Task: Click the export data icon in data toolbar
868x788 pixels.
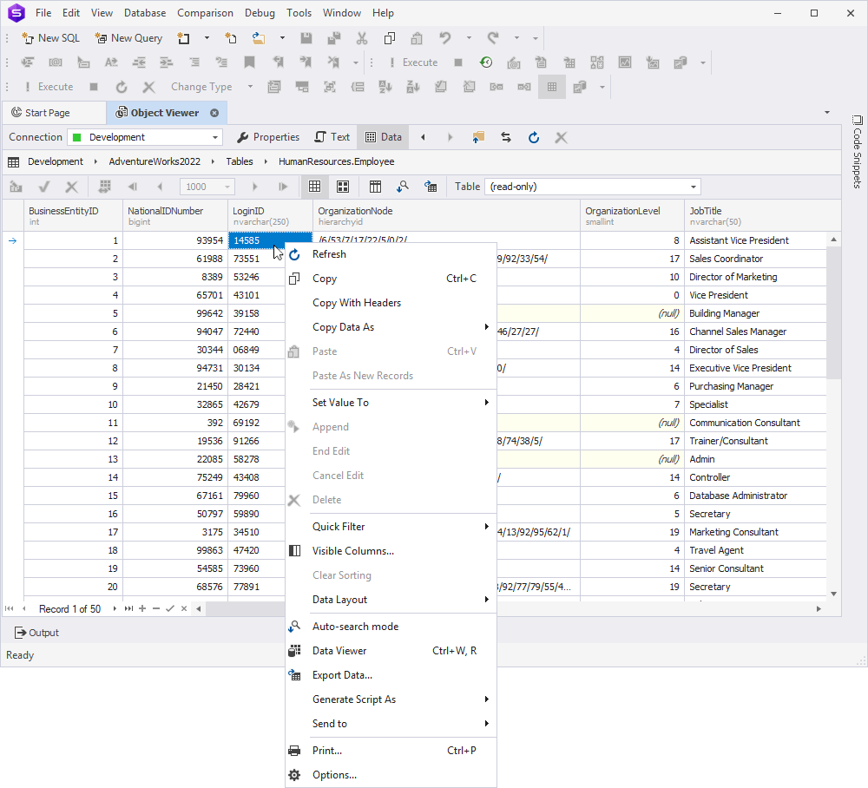Action: pos(431,187)
